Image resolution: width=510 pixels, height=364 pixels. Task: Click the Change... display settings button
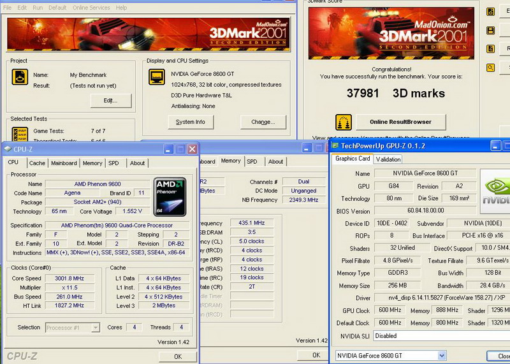(263, 122)
